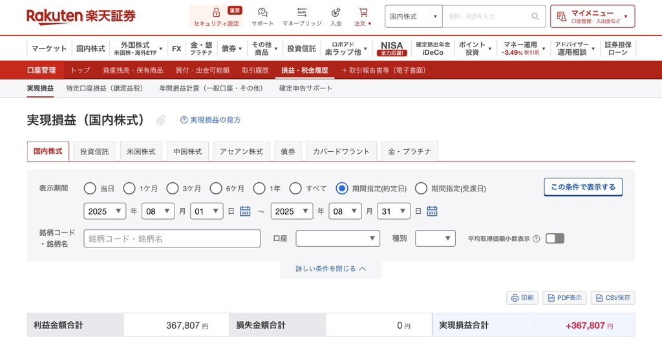Open 実現損益の見方 help link
Screen dimensions: 662x345
pos(210,120)
